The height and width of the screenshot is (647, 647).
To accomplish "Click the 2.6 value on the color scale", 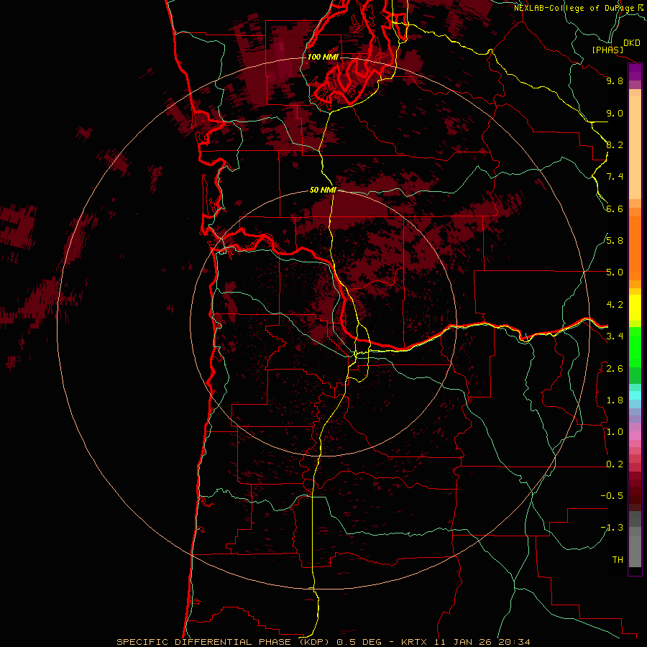I will pos(615,369).
